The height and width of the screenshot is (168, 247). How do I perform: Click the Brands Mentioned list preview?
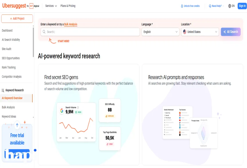(169, 122)
